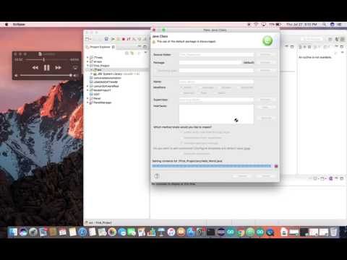Collapse the Final_Project tree node
The image size is (347, 260).
tap(87, 66)
